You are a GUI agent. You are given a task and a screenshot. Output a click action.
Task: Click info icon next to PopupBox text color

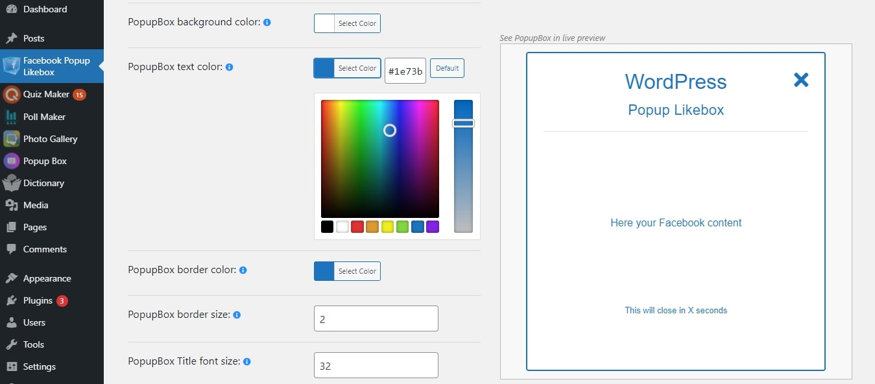(x=230, y=67)
